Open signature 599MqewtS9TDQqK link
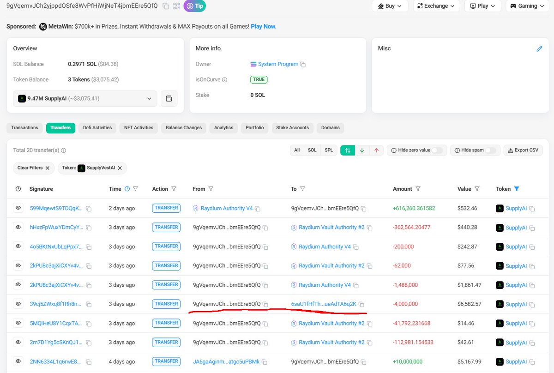Image resolution: width=554 pixels, height=373 pixels. point(56,208)
